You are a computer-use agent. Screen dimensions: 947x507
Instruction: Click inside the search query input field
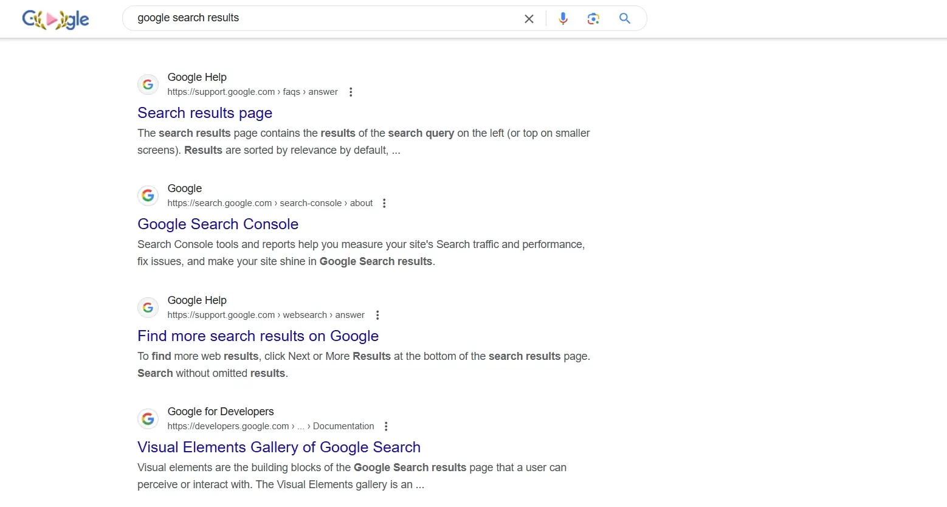304,18
